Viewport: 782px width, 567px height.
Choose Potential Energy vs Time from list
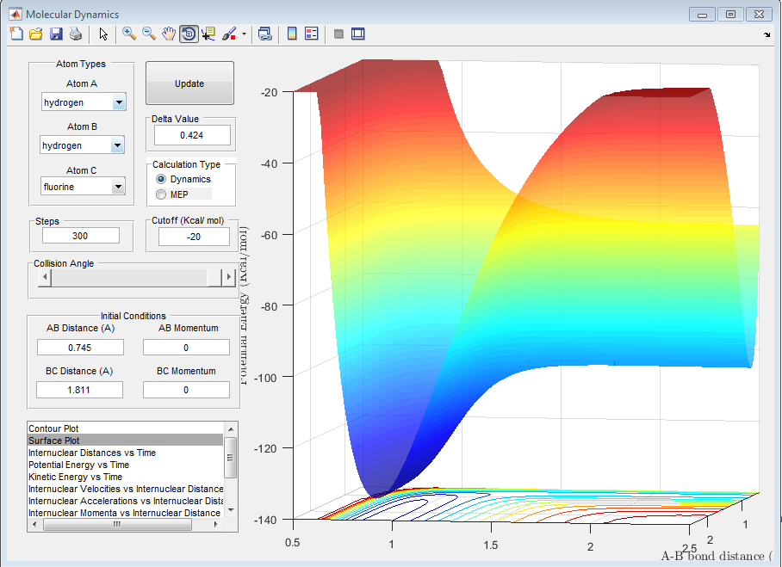coord(78,465)
